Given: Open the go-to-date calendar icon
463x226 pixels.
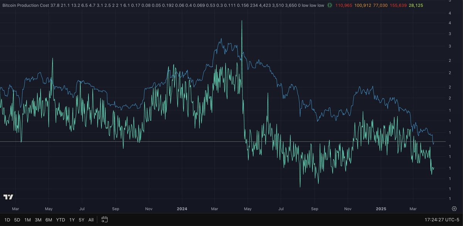Looking at the screenshot, I should pos(105,220).
